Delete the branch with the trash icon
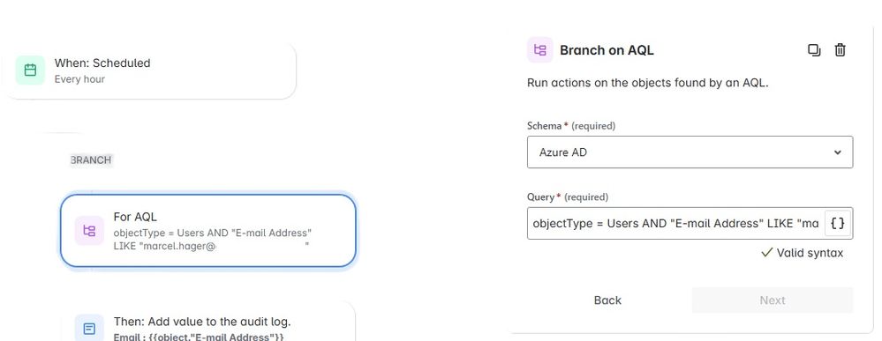The image size is (882, 341). coord(840,50)
